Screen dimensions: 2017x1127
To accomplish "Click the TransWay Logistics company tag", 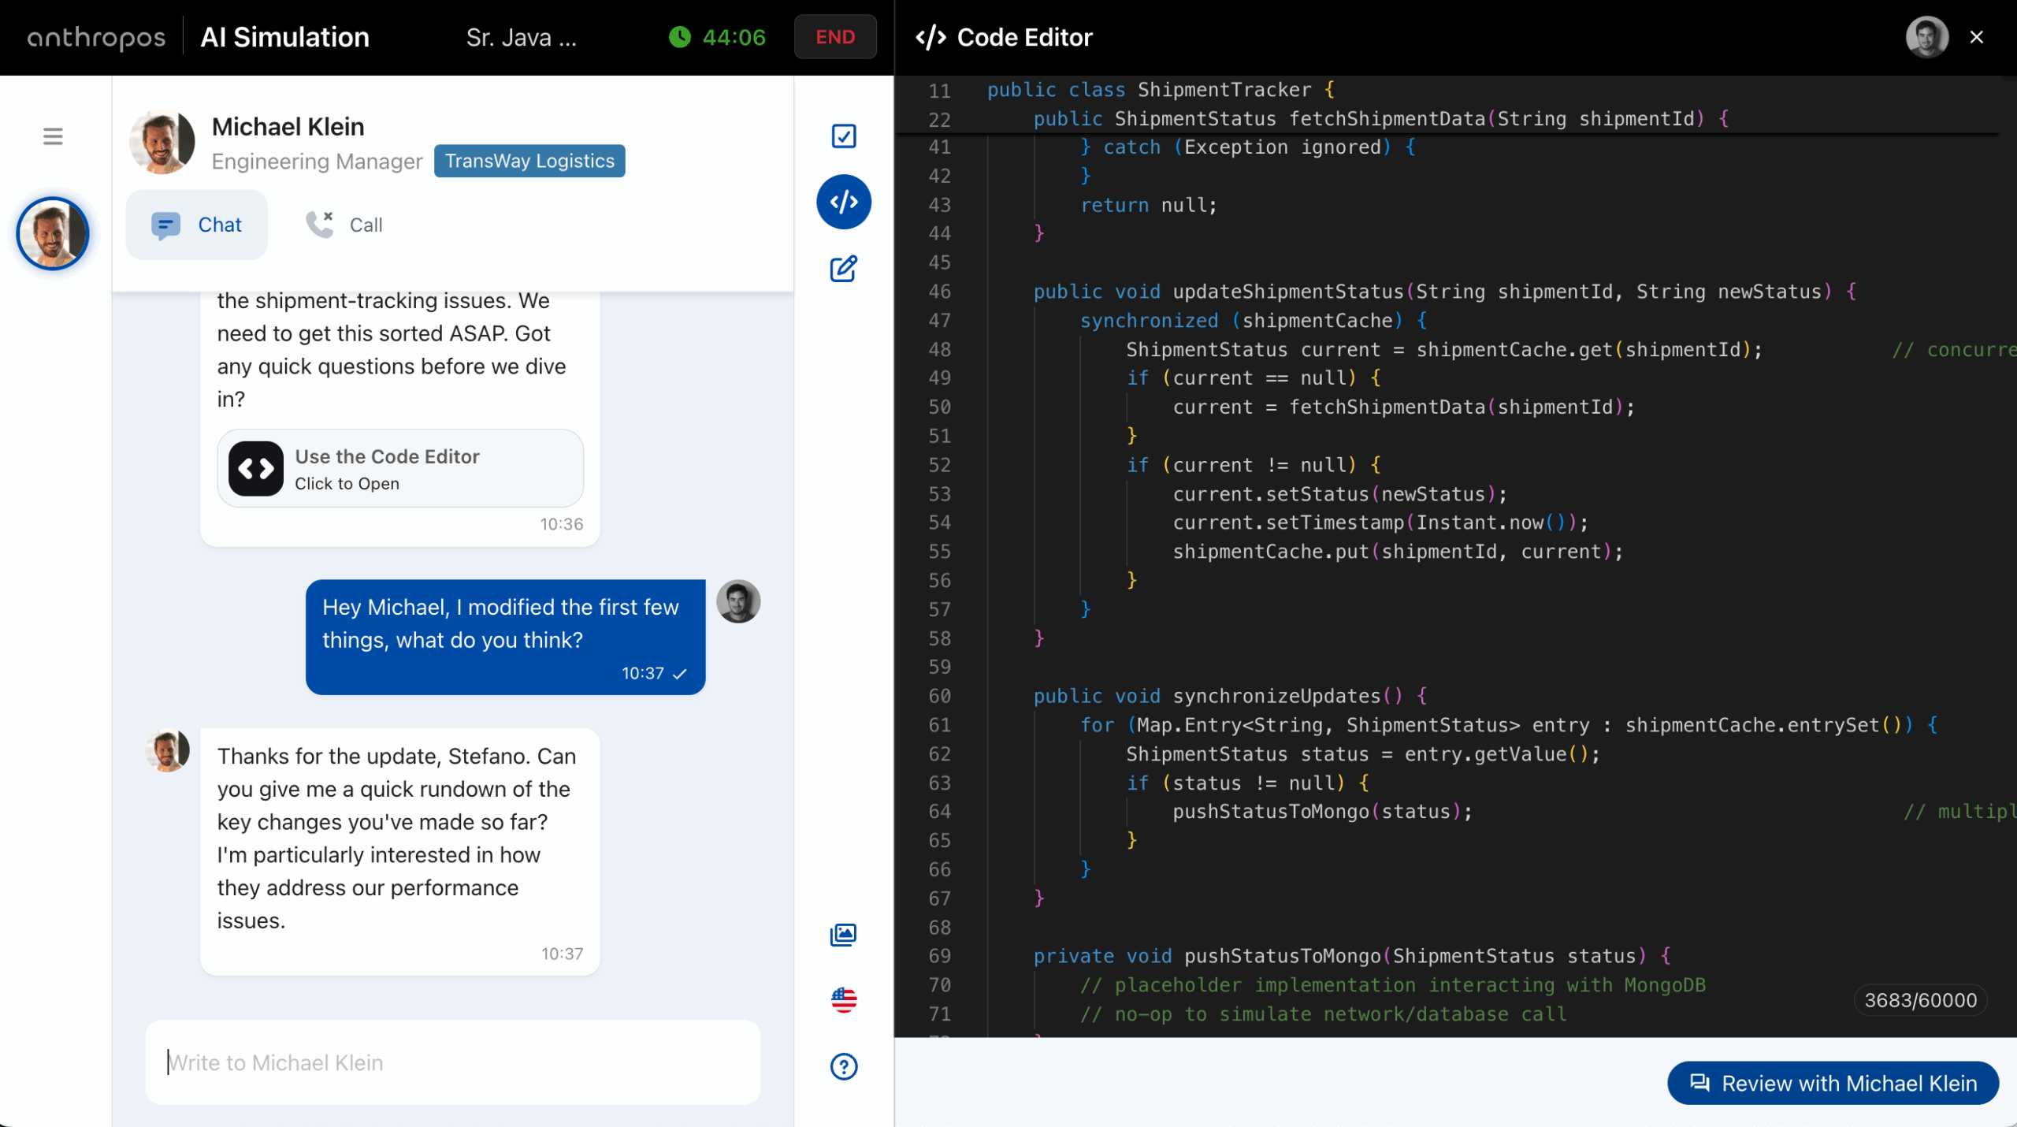I will coord(529,161).
